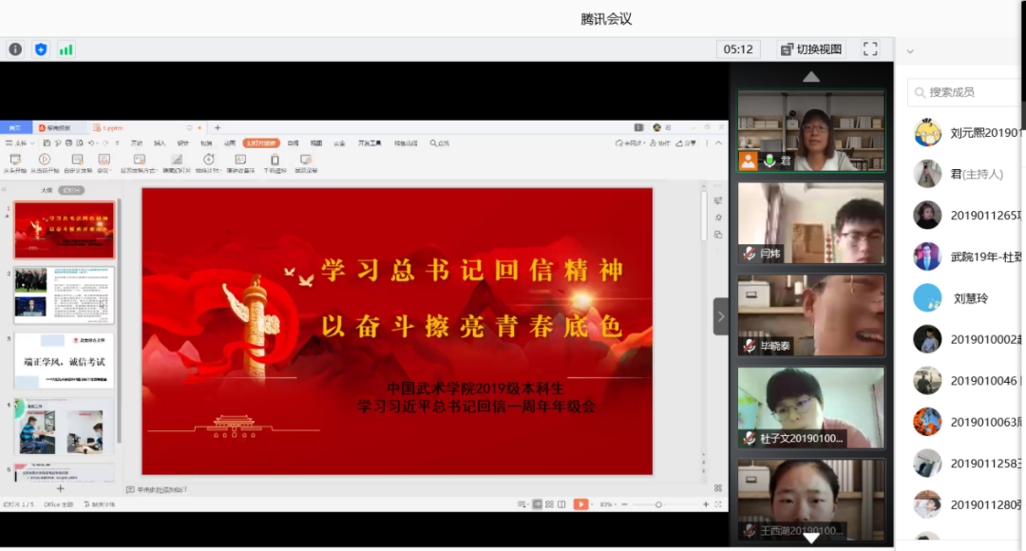Image resolution: width=1026 pixels, height=551 pixels.
Task: Click the 从当前开始 playback icon
Action: [x=44, y=160]
